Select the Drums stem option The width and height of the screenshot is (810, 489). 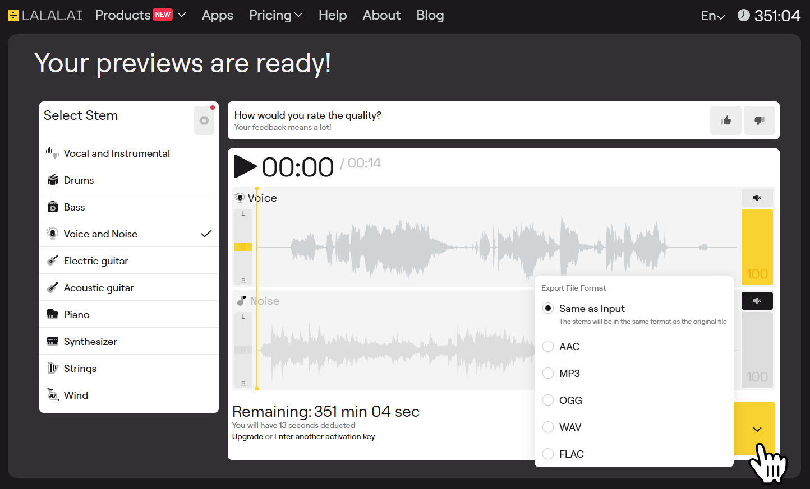pyautogui.click(x=79, y=180)
